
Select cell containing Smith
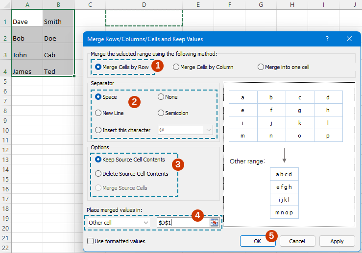(x=58, y=18)
